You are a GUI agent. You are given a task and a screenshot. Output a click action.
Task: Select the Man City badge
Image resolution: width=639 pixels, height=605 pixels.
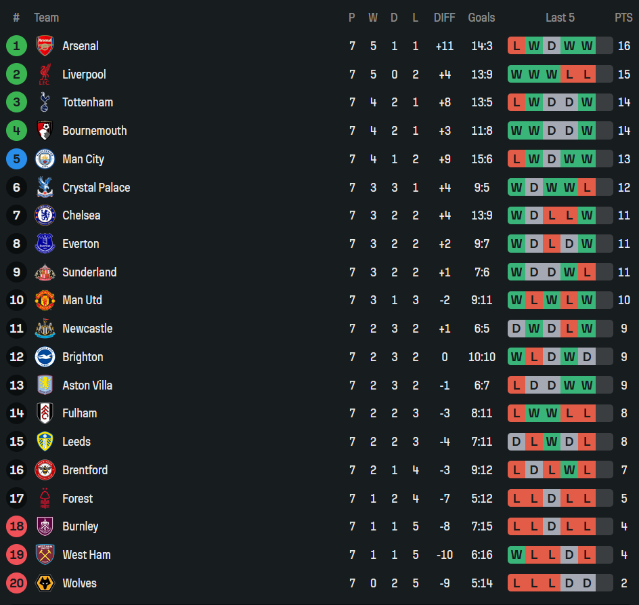pos(45,159)
